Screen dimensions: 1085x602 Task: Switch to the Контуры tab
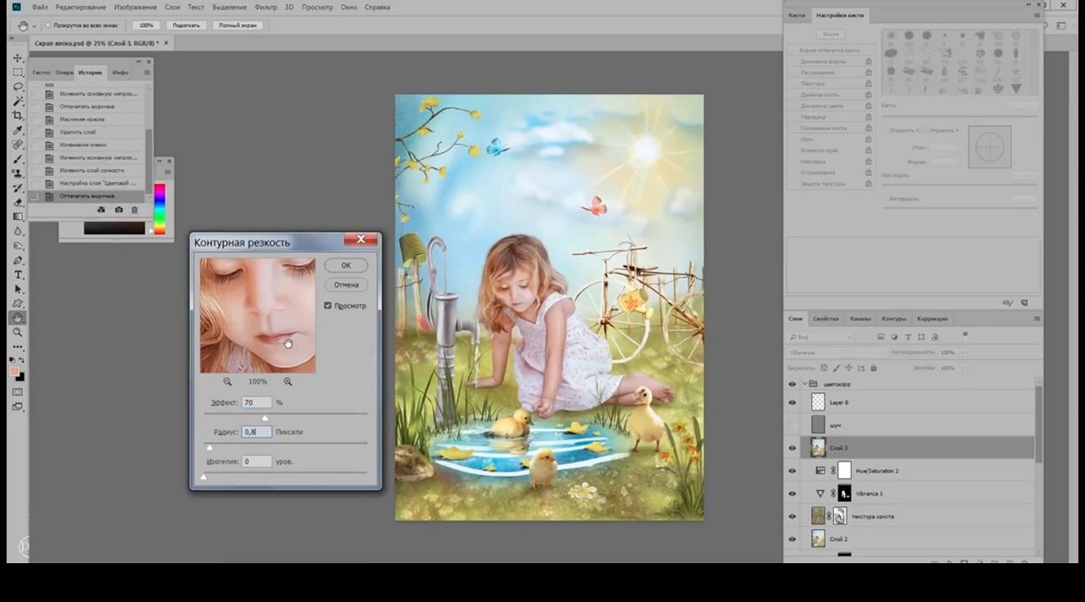point(894,319)
